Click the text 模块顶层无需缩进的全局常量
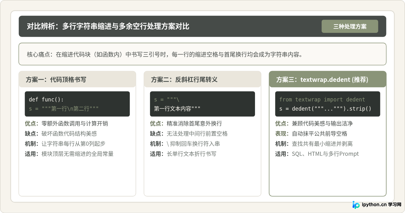The height and width of the screenshot is (213, 405). click(78, 154)
